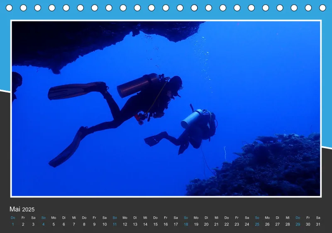Select day 27 in the calendar row

click(x=277, y=224)
